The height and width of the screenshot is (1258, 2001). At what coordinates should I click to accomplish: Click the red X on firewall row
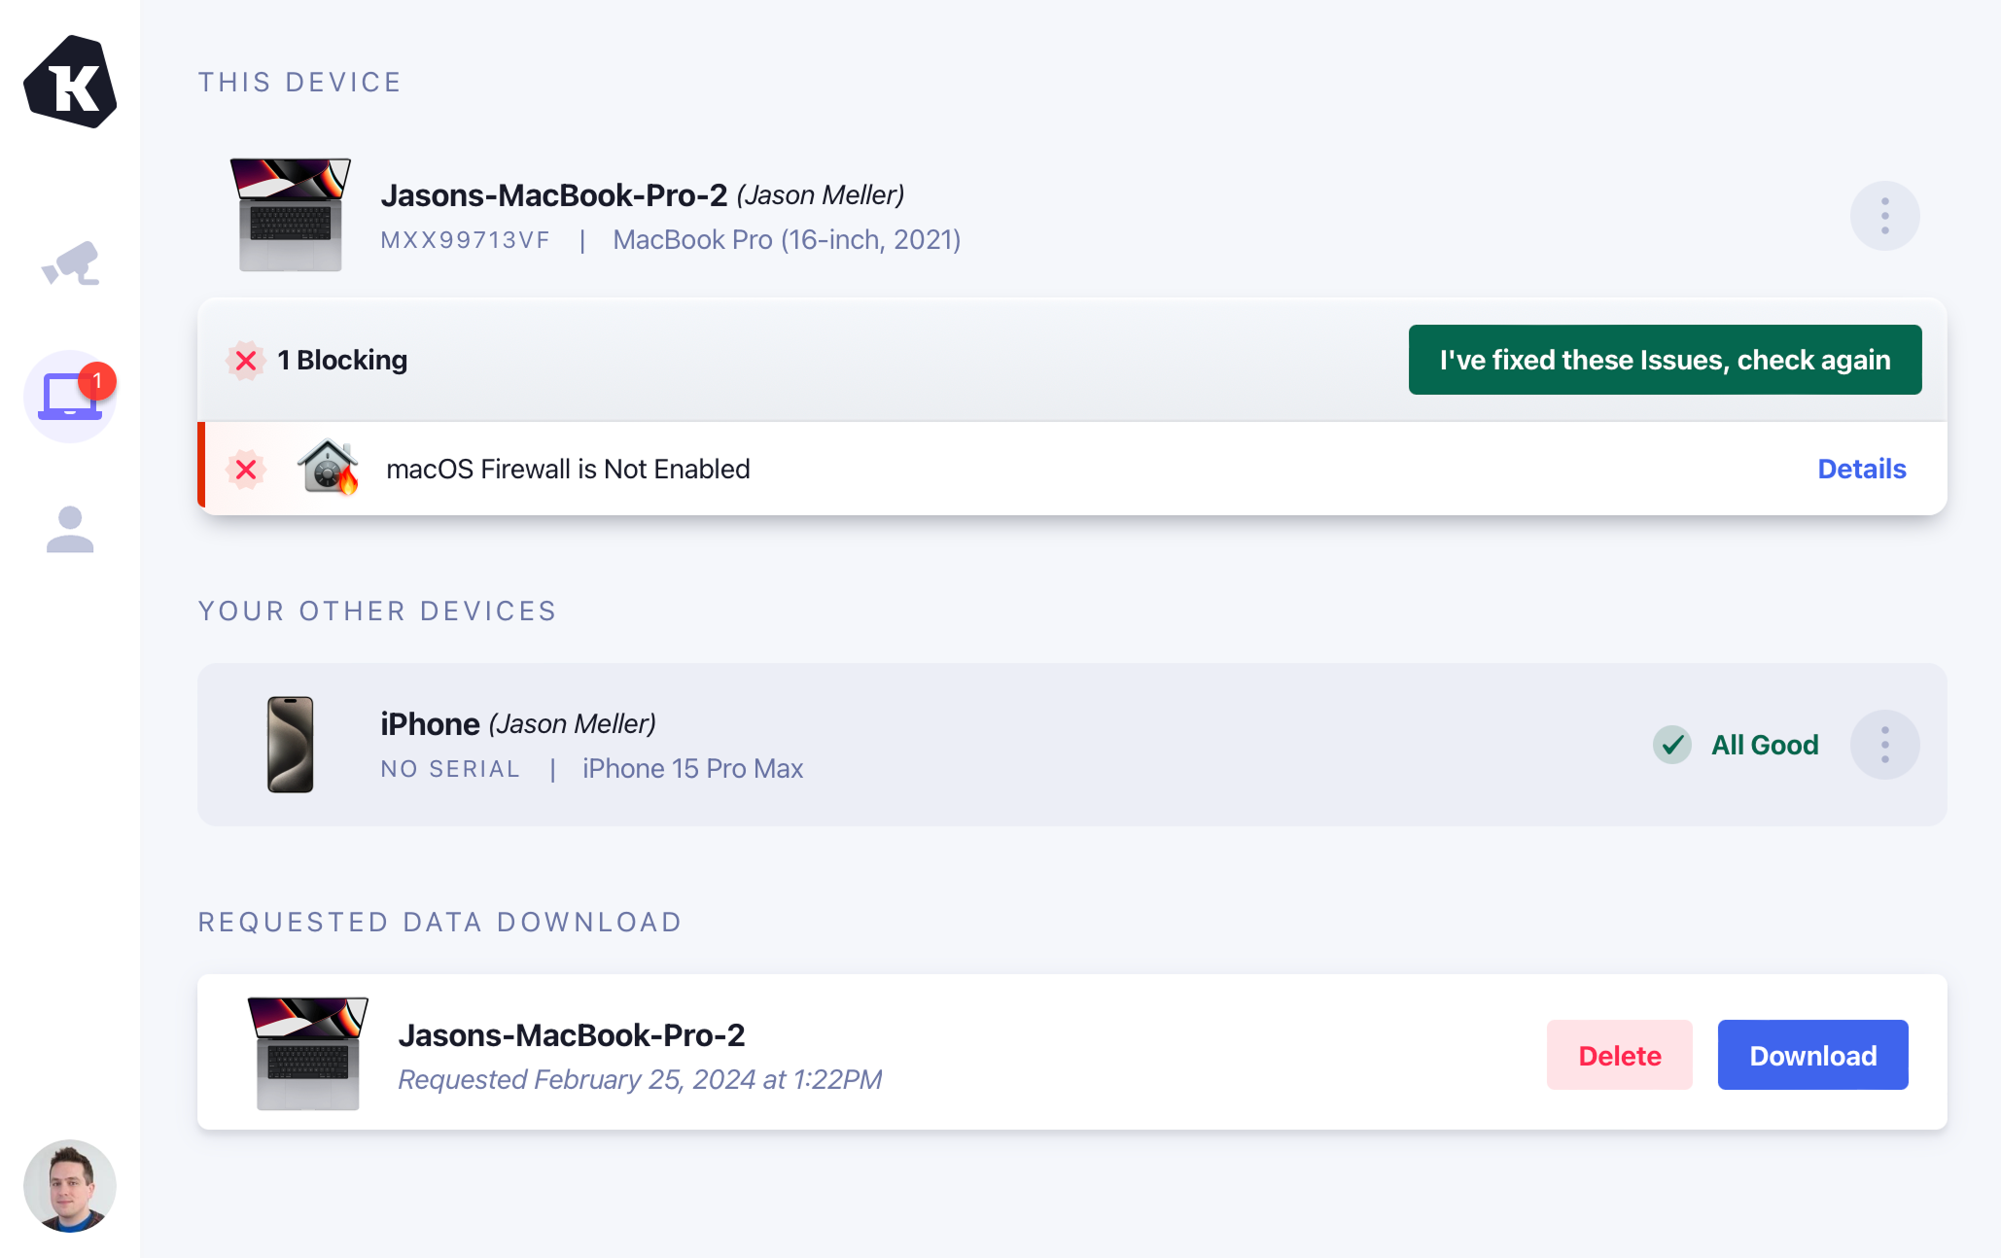tap(246, 470)
